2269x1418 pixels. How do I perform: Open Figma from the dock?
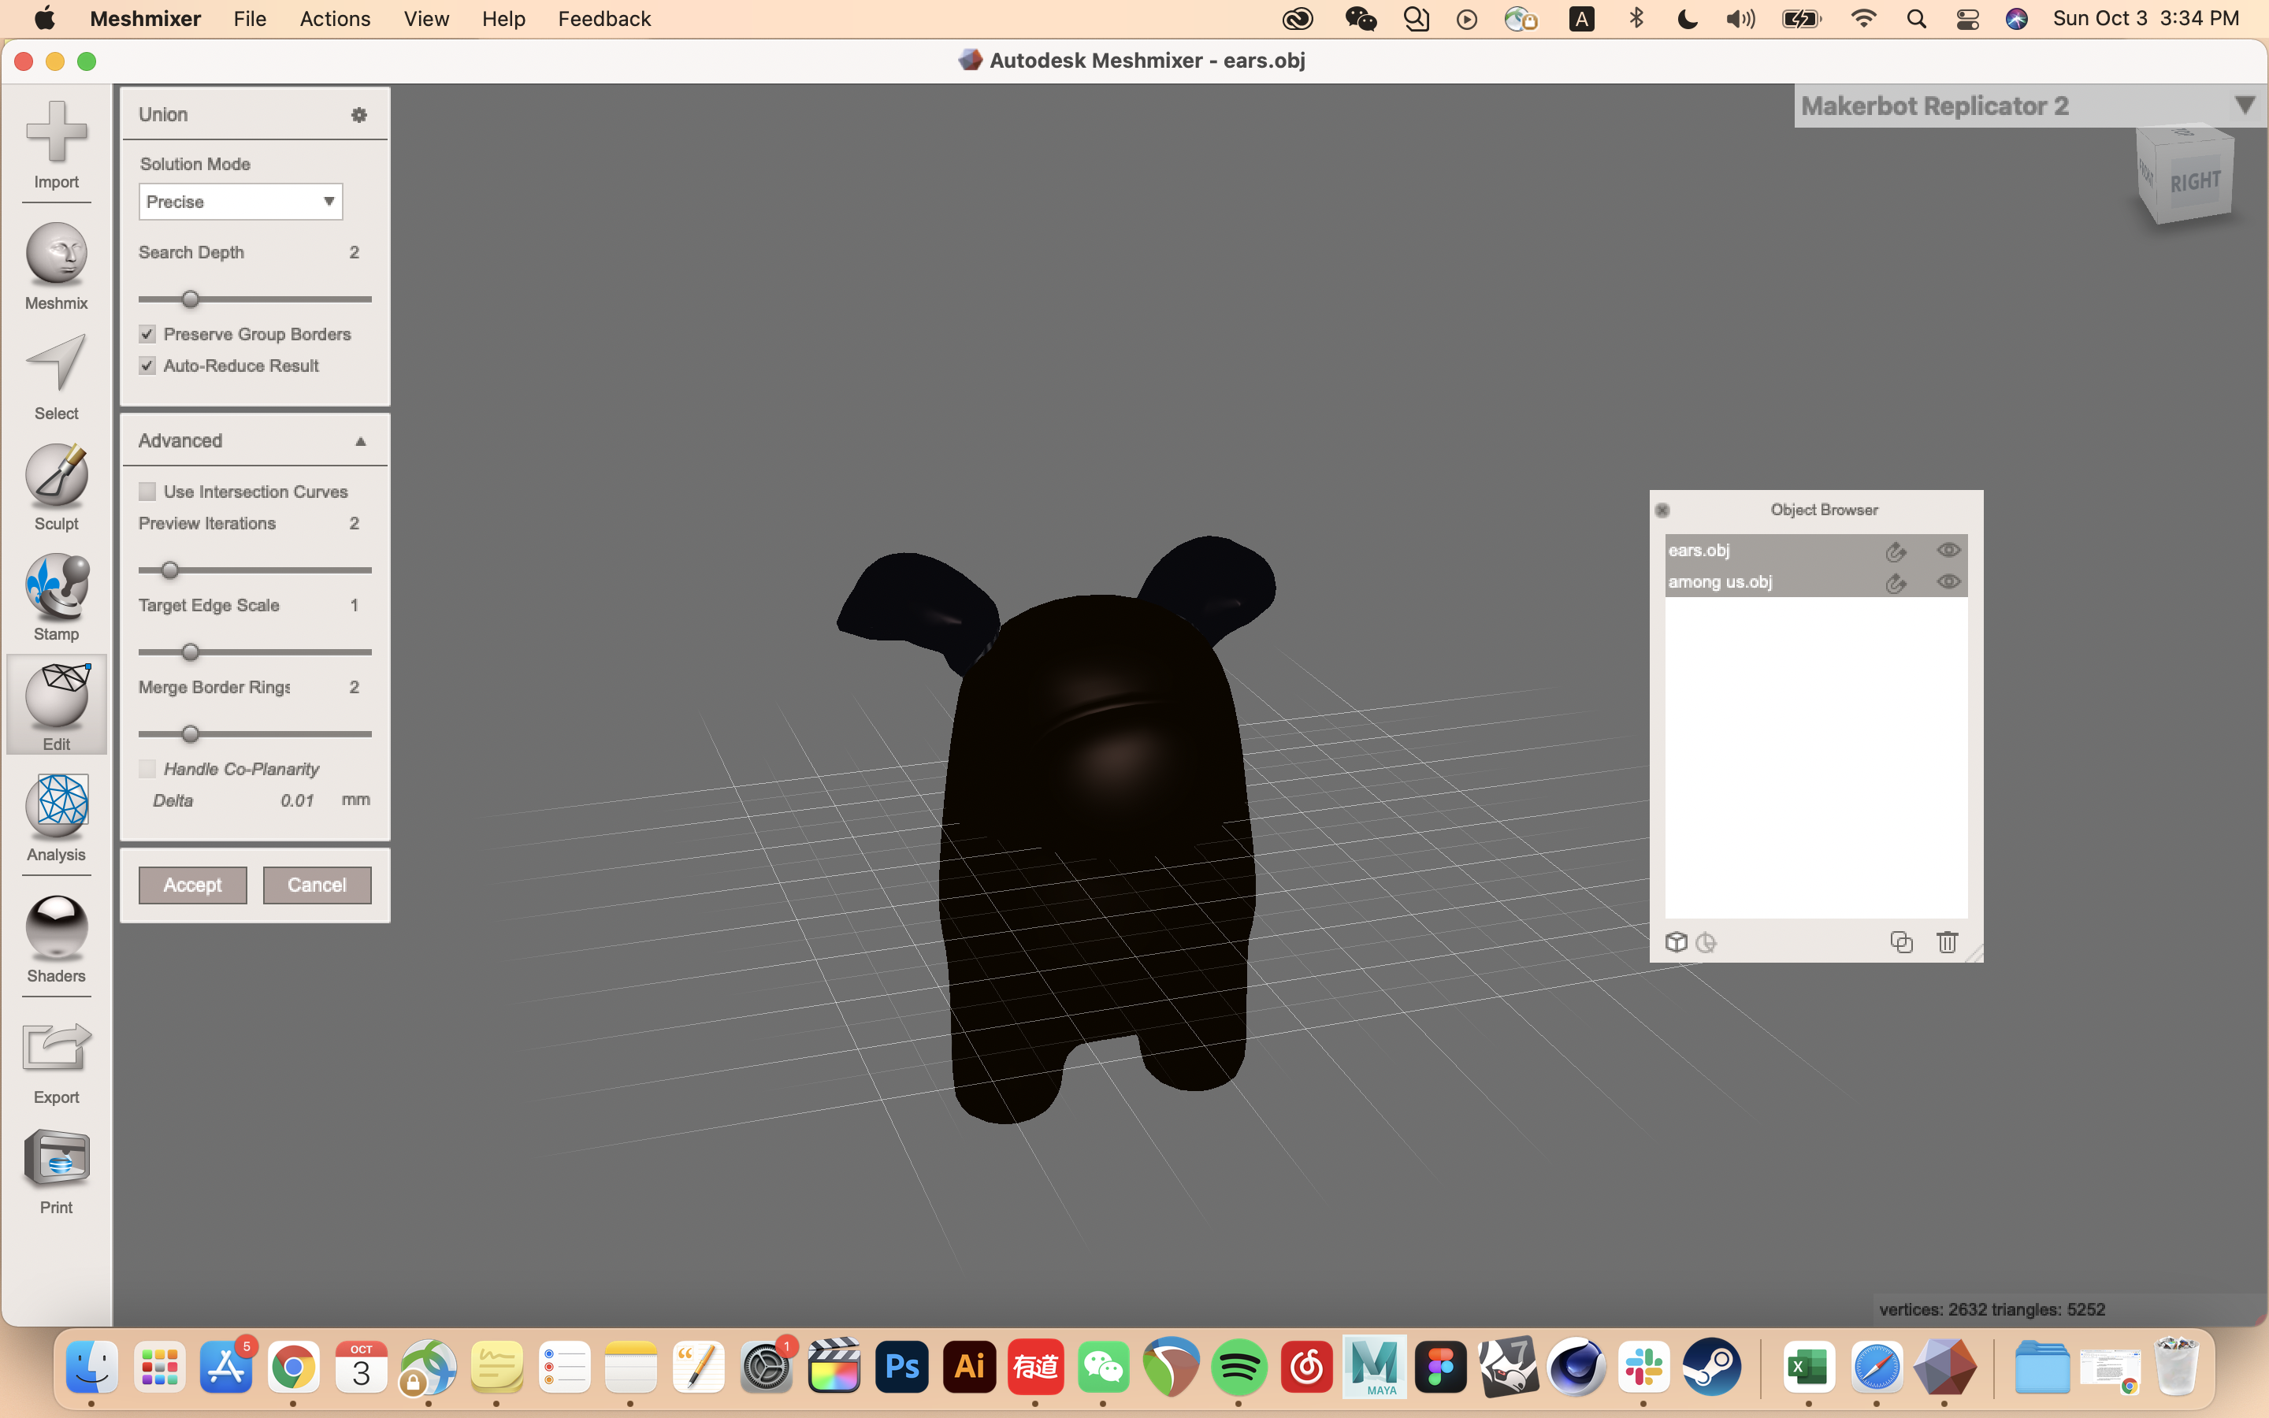[x=1441, y=1368]
